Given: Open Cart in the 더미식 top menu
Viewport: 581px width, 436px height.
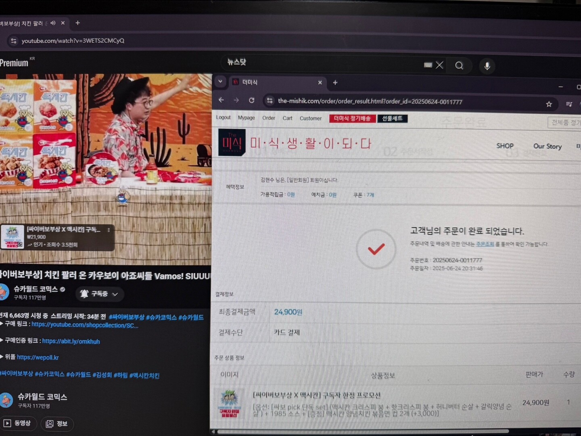Looking at the screenshot, I should [x=288, y=118].
